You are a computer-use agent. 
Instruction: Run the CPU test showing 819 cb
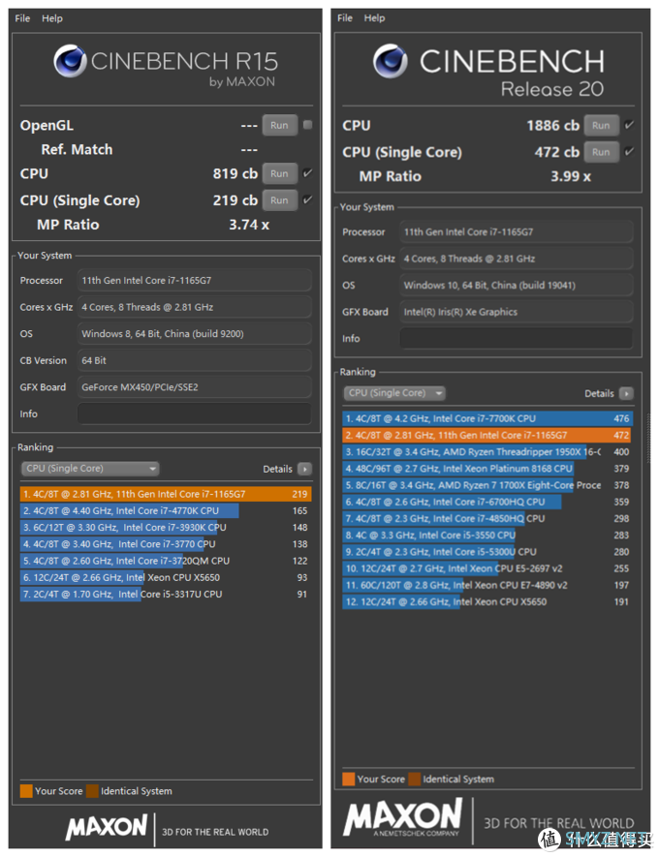click(279, 173)
